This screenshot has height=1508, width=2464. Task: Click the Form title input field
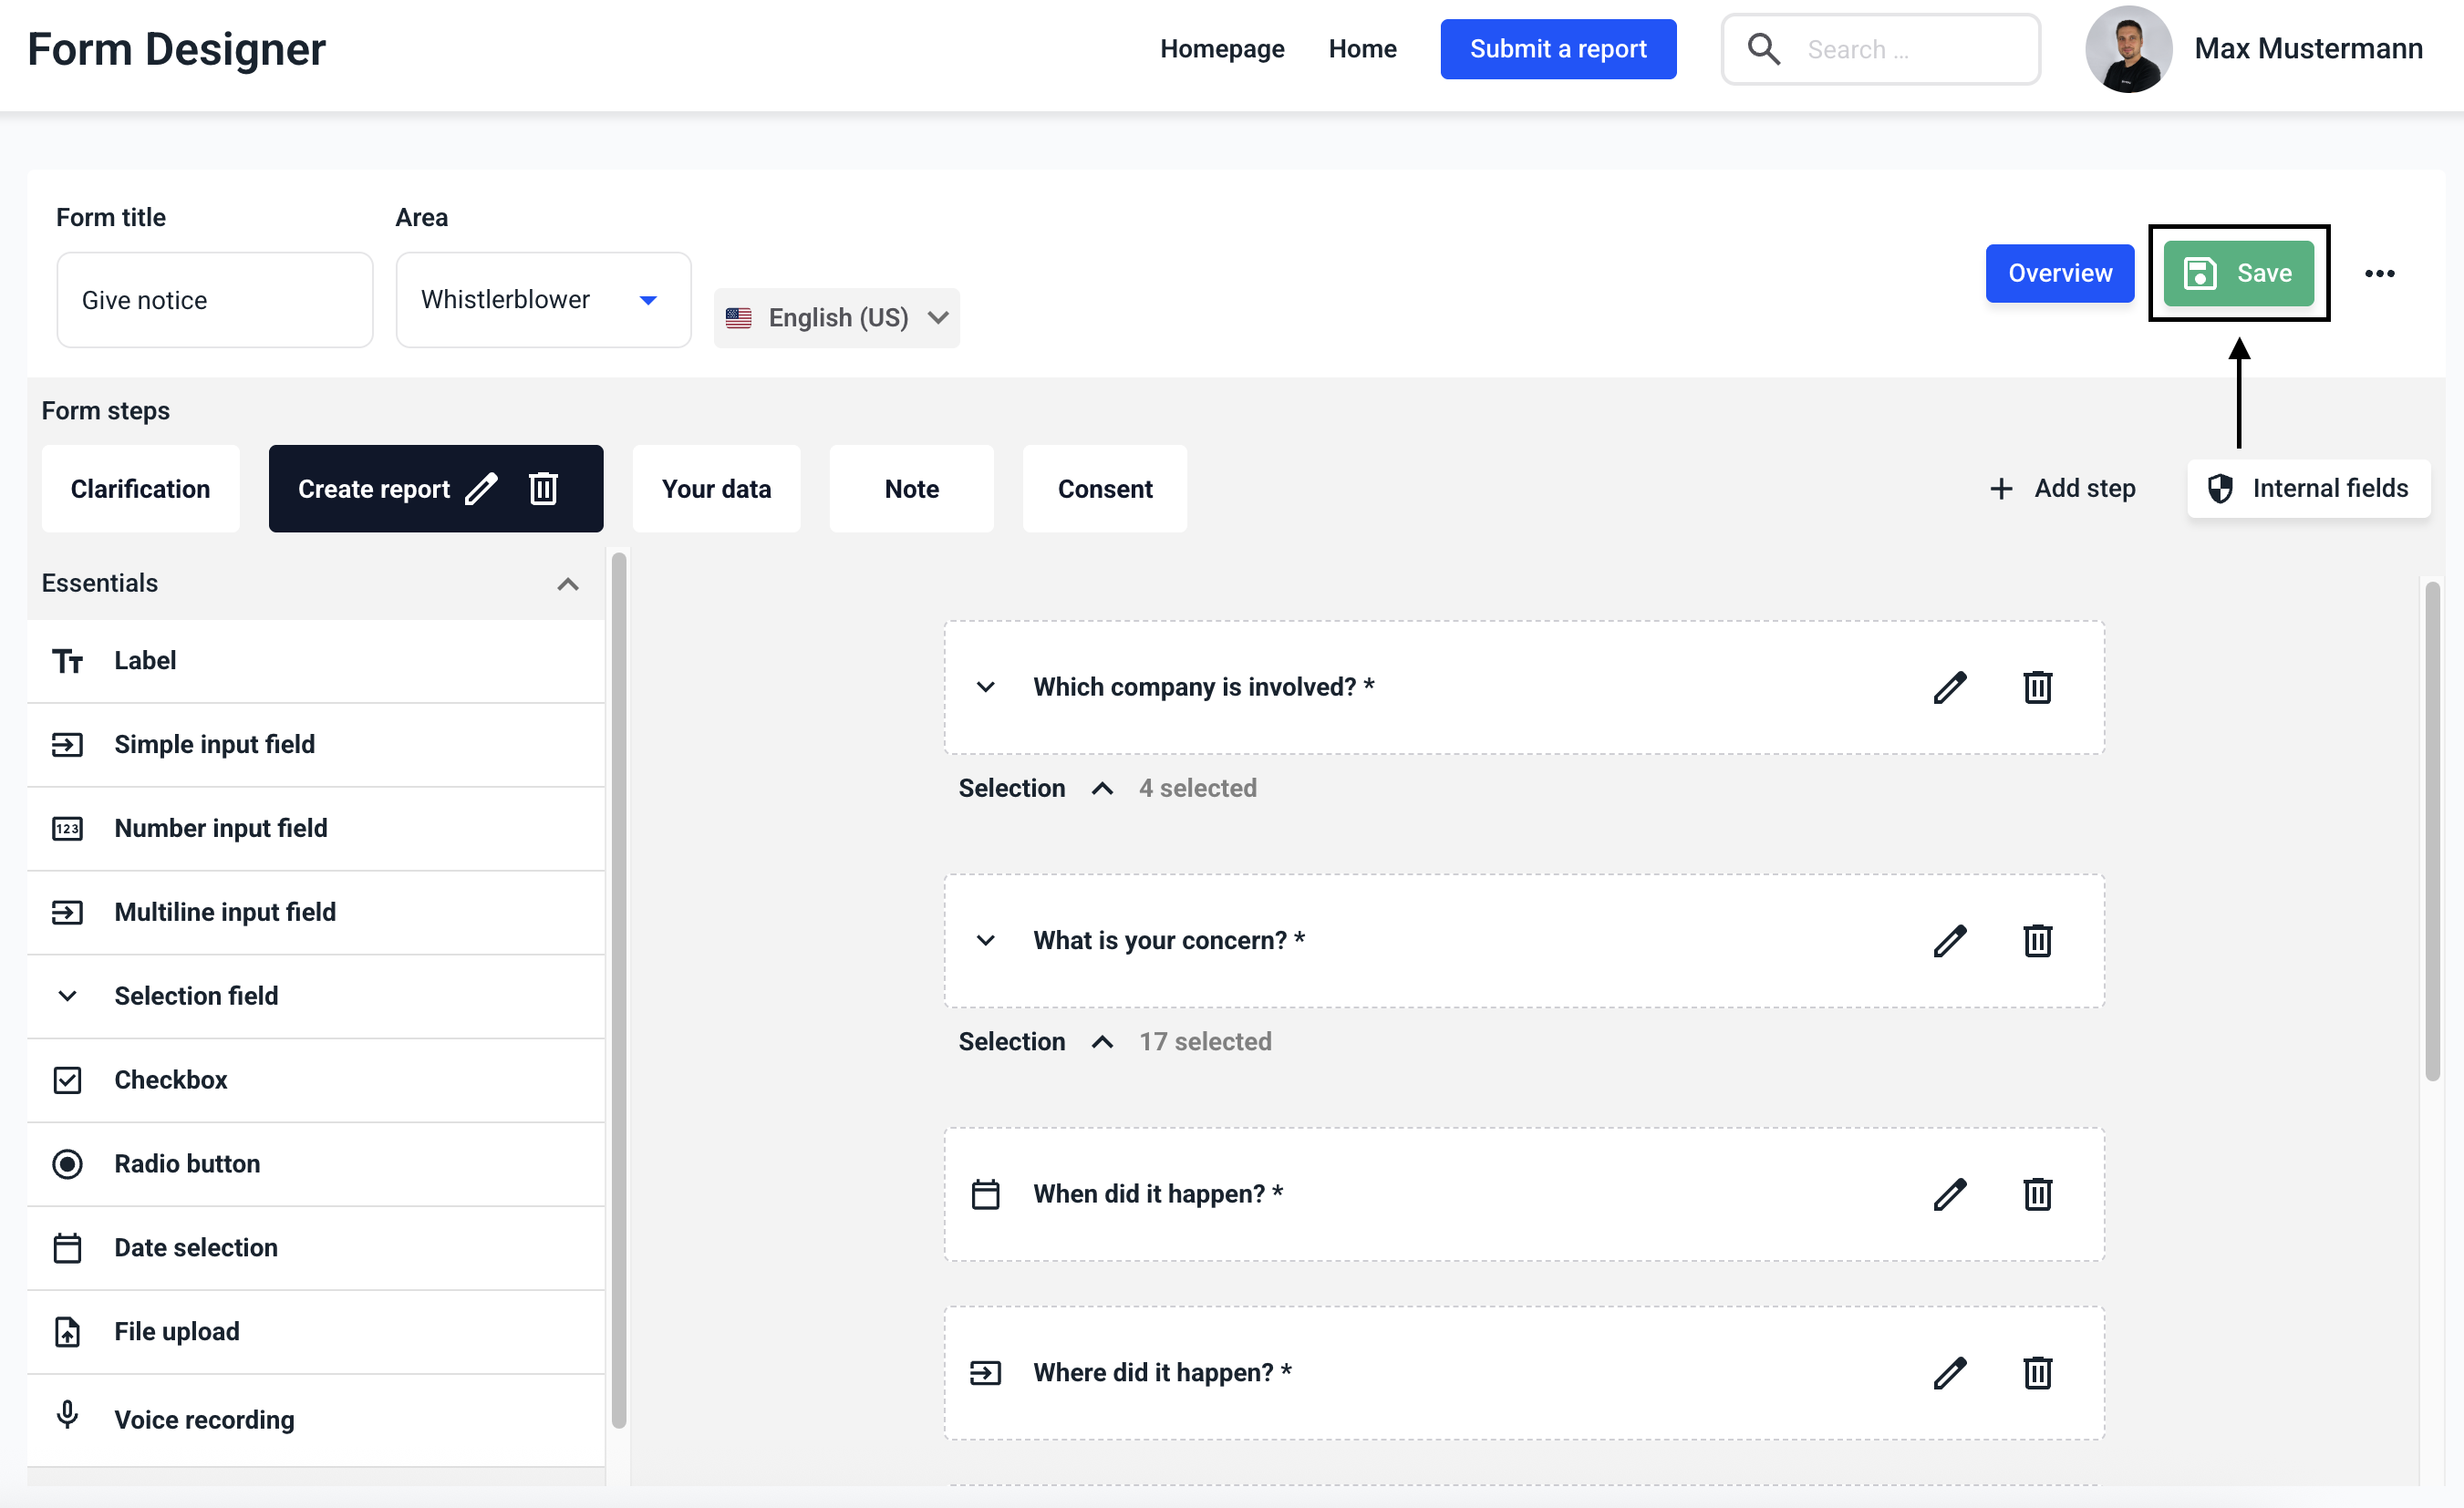215,300
